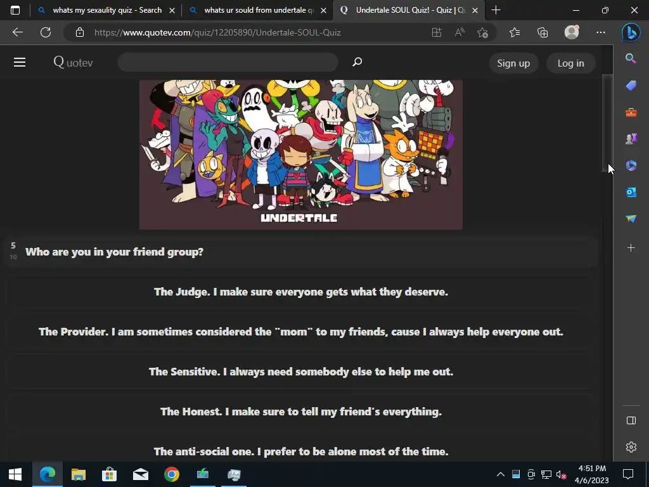Image resolution: width=649 pixels, height=487 pixels.
Task: Show hidden system tray icons
Action: pyautogui.click(x=501, y=474)
